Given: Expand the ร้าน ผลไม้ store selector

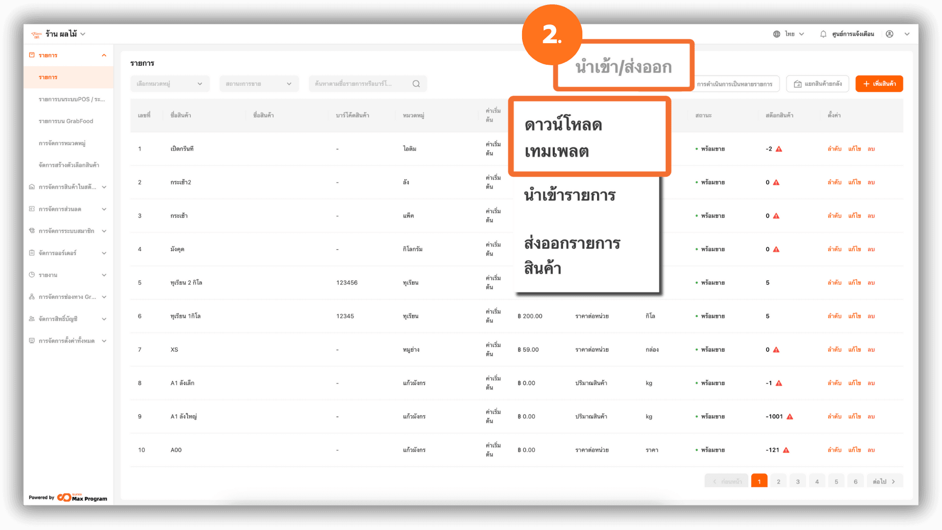Looking at the screenshot, I should tap(83, 34).
